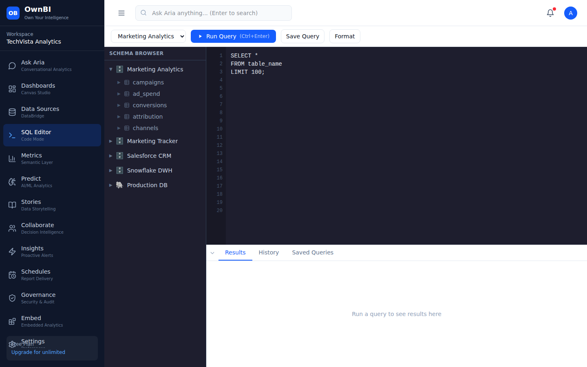Click the 'LIMIT 100;' code line
587x367 pixels.
248,72
